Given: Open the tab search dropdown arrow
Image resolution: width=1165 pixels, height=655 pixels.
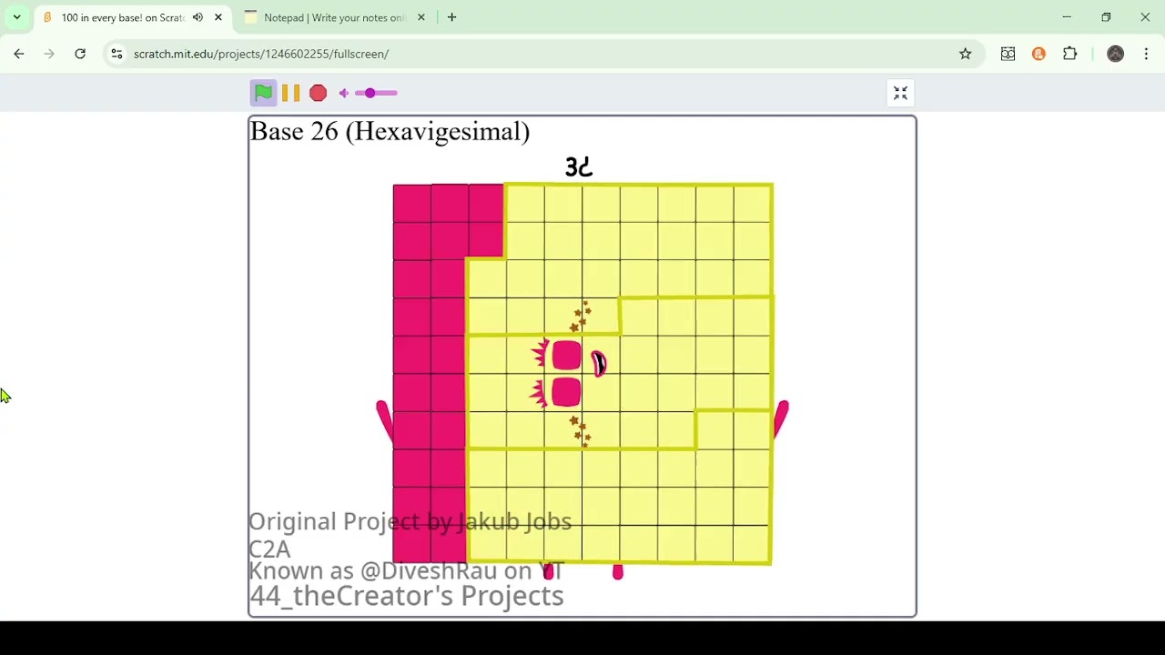Looking at the screenshot, I should click(x=17, y=17).
